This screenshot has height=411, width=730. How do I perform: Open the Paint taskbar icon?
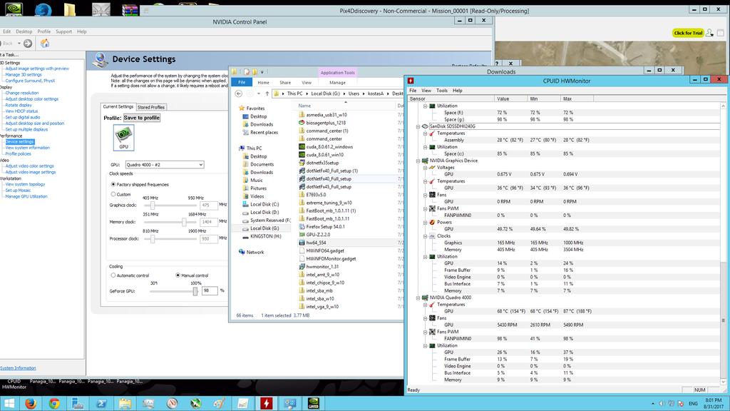coord(219,403)
